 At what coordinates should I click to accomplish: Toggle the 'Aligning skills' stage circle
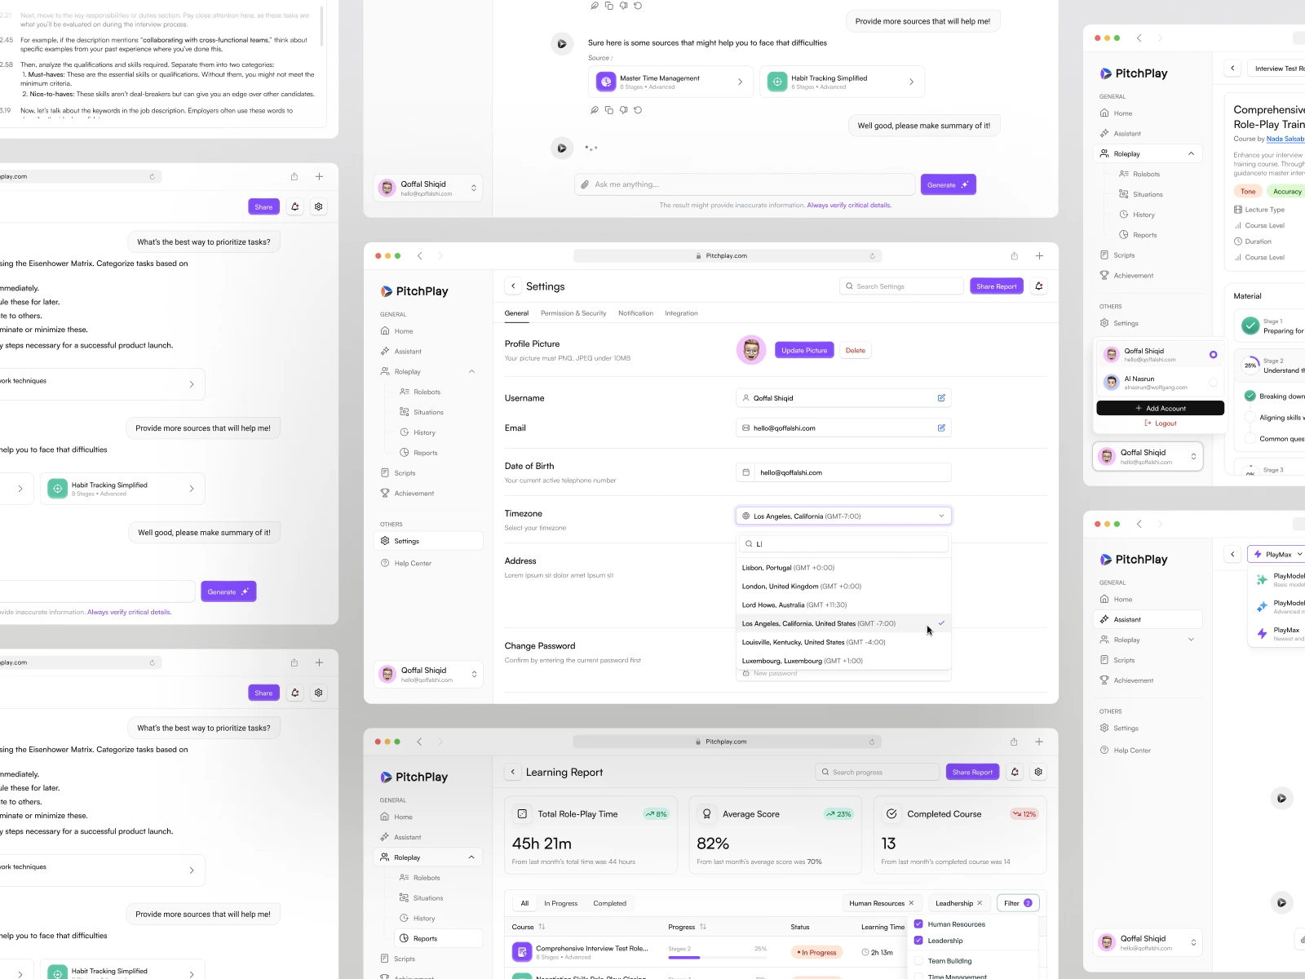pos(1250,418)
